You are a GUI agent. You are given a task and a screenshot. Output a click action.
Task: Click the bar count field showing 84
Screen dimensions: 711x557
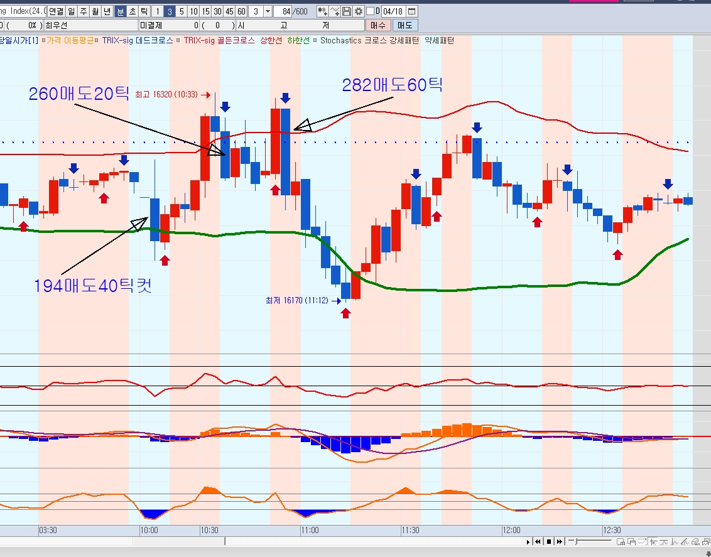[285, 11]
